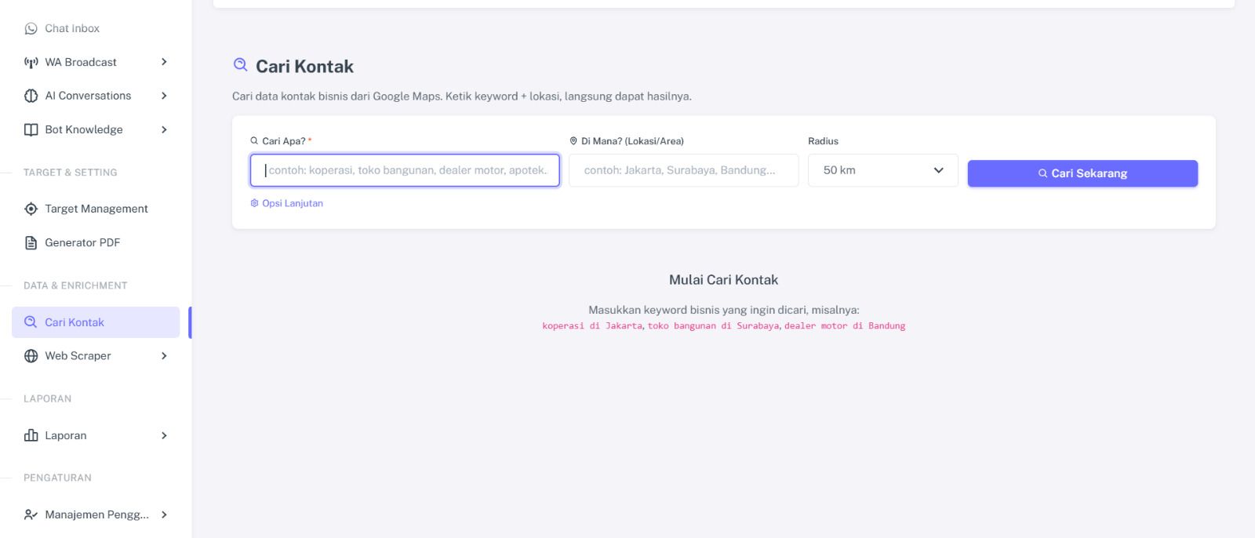Click the search icon beside Cari Kontak heading

pyautogui.click(x=241, y=65)
